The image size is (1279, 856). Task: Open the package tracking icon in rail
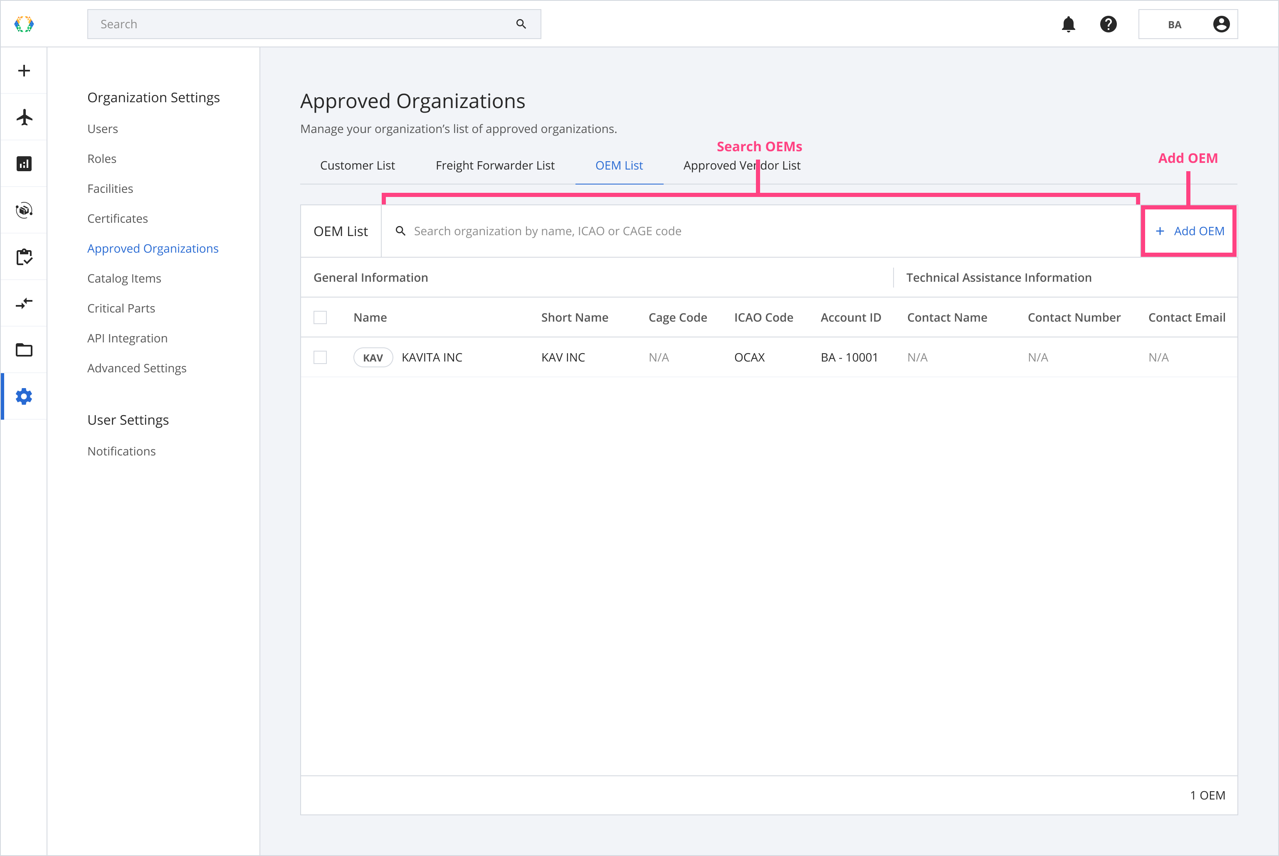[24, 210]
